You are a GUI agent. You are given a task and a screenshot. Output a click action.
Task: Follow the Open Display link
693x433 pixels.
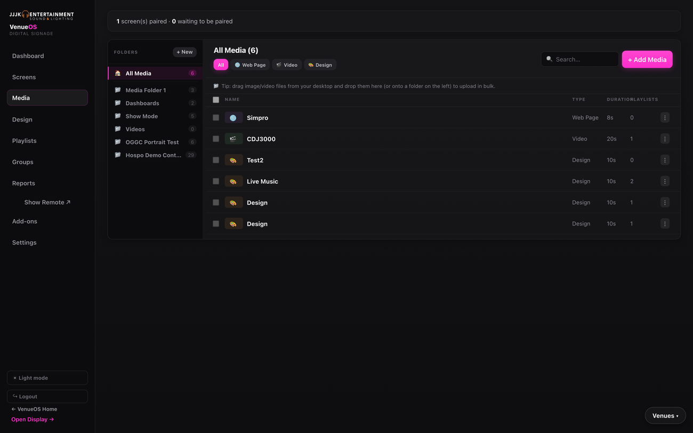[x=33, y=419]
